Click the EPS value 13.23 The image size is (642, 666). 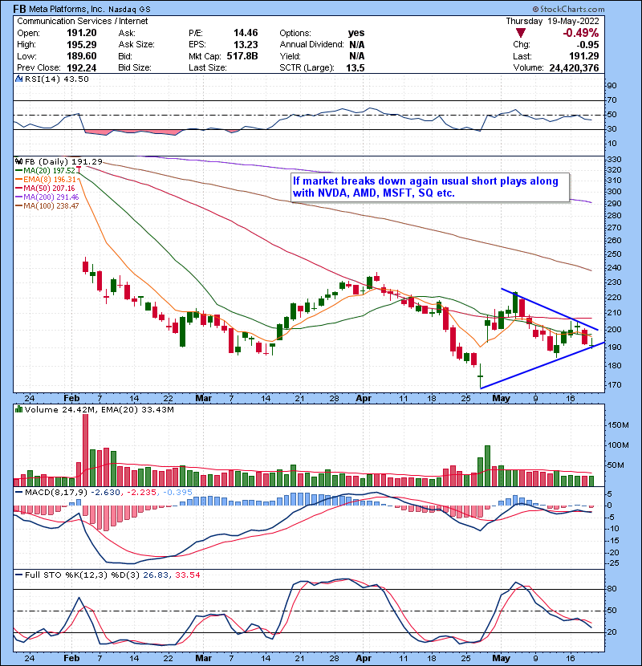246,45
